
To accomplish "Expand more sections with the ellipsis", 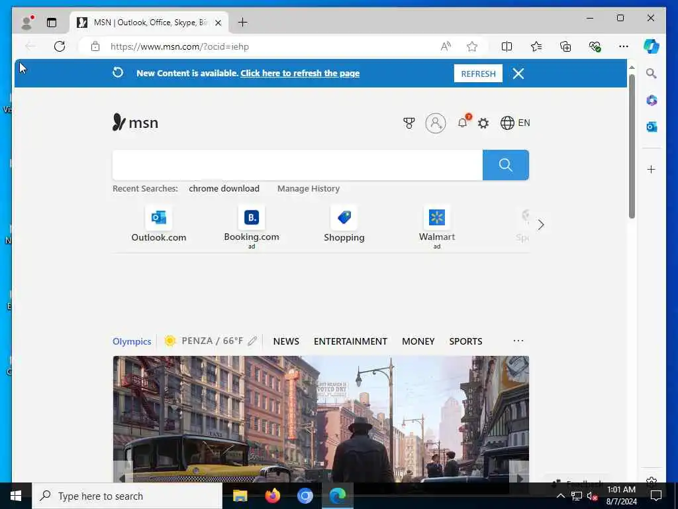I will click(x=518, y=341).
